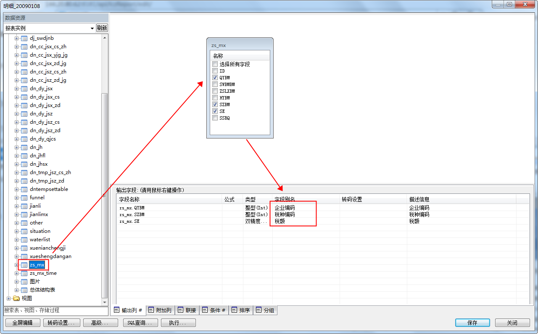Click the 视图 folder icon
The image size is (538, 334).
tap(16, 298)
